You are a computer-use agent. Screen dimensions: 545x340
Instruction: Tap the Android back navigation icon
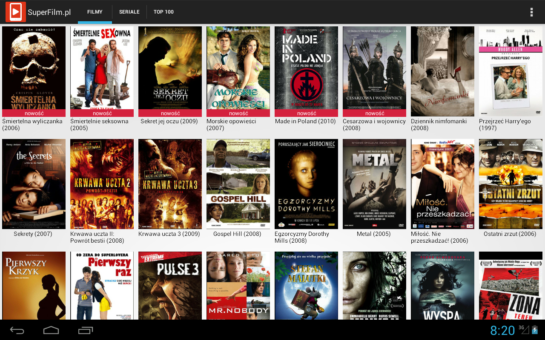point(17,330)
